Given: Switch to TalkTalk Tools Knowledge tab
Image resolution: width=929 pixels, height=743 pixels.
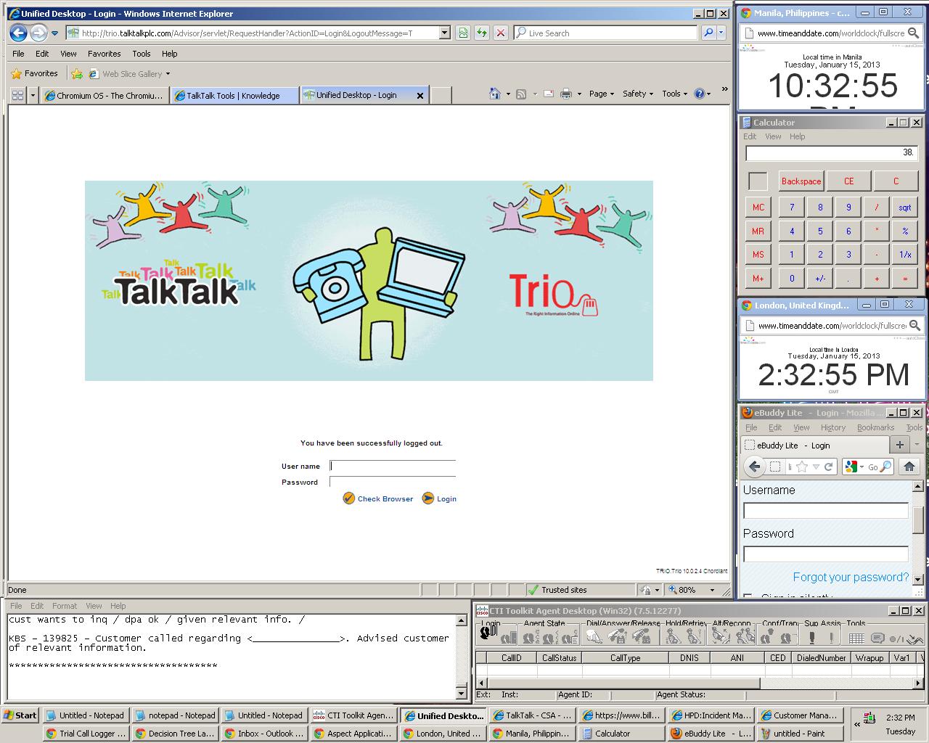Looking at the screenshot, I should pyautogui.click(x=233, y=95).
